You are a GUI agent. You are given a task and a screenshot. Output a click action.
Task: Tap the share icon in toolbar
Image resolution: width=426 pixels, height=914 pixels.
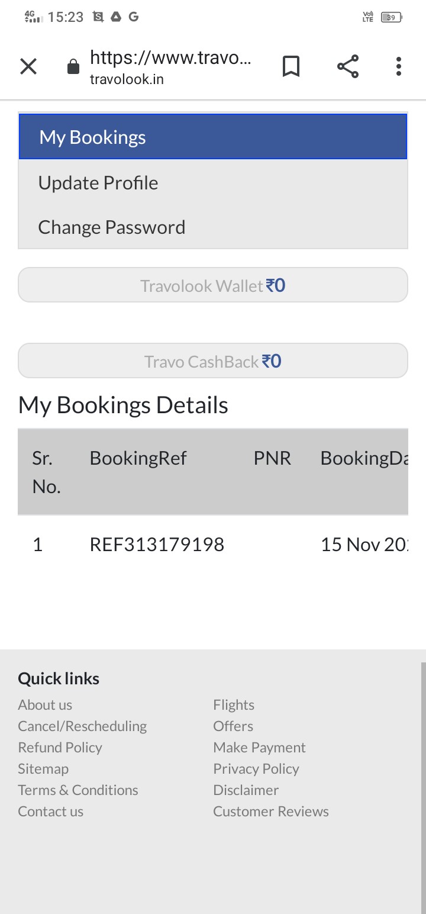click(348, 67)
